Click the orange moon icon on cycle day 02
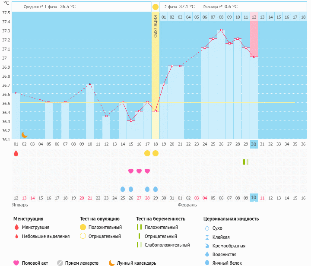311x266 pixels. click(25, 135)
